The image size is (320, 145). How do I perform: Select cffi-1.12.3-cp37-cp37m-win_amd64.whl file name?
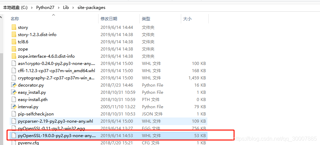(56, 71)
